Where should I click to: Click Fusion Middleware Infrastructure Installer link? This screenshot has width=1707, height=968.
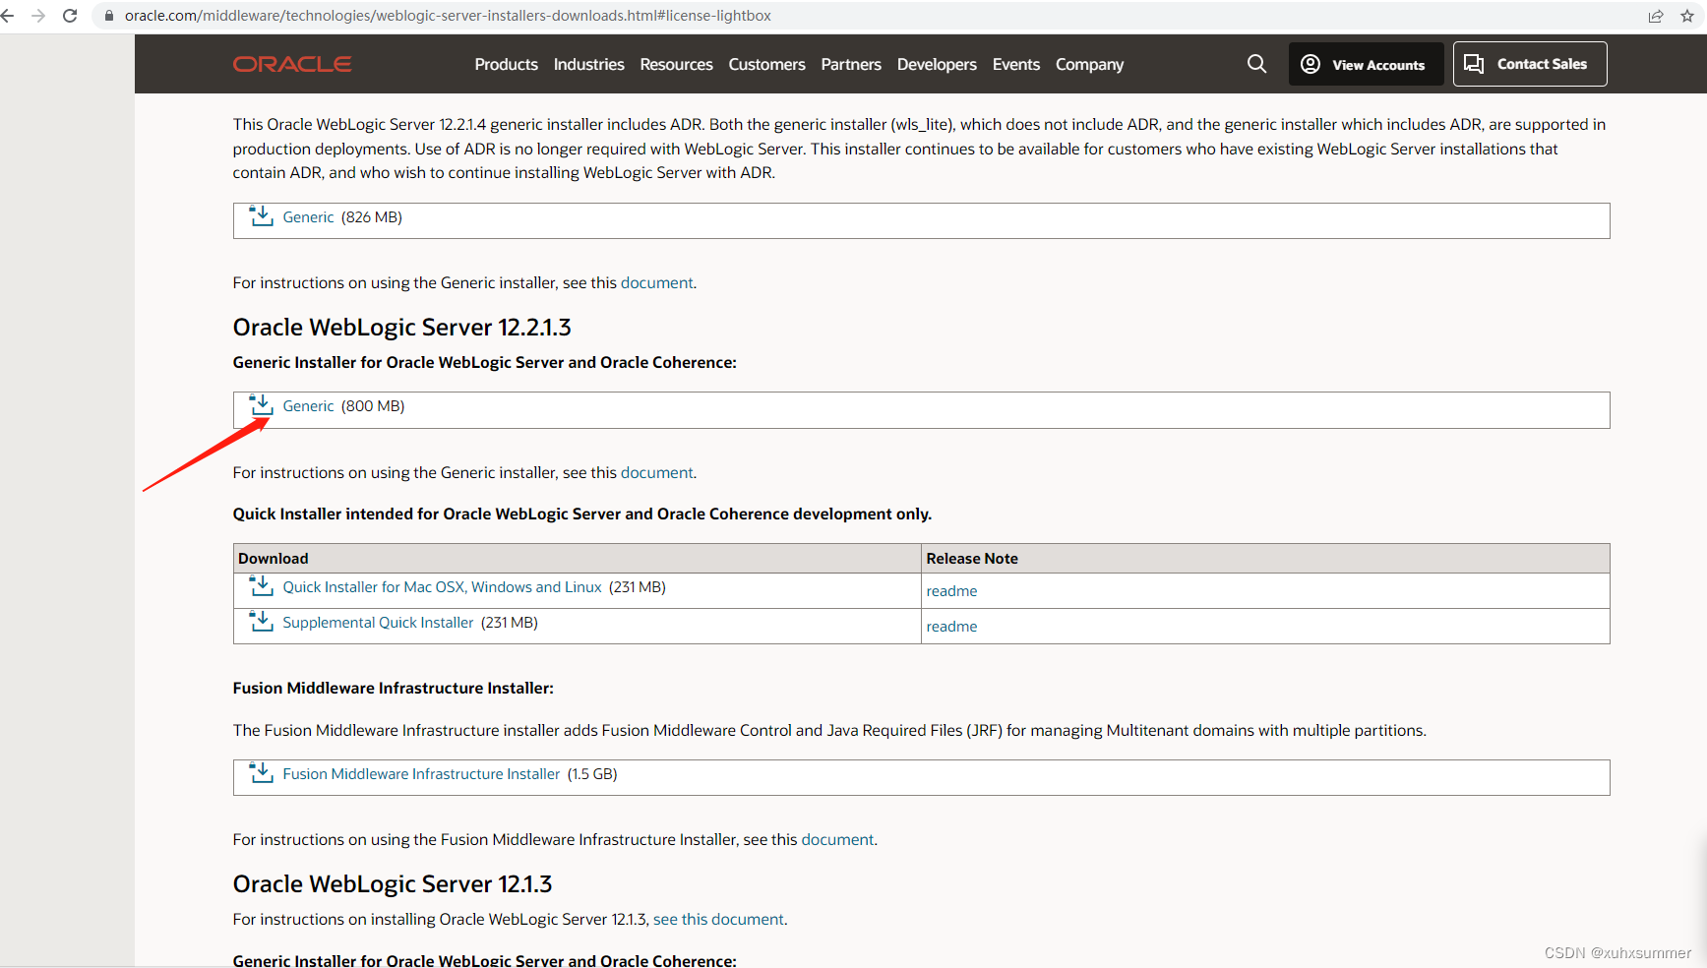coord(421,774)
